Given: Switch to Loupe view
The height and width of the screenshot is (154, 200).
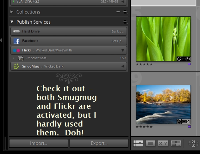Looking at the screenshot, I should [x=151, y=144].
